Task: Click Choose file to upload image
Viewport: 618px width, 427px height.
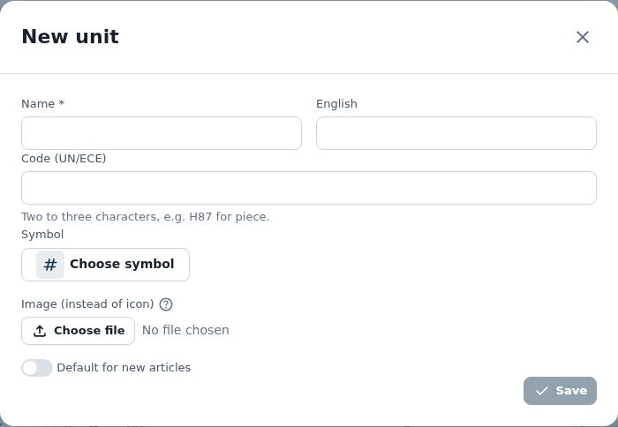Action: (78, 331)
